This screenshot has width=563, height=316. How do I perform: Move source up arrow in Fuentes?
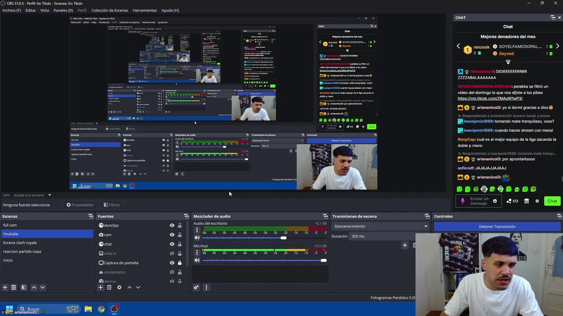pos(129,287)
